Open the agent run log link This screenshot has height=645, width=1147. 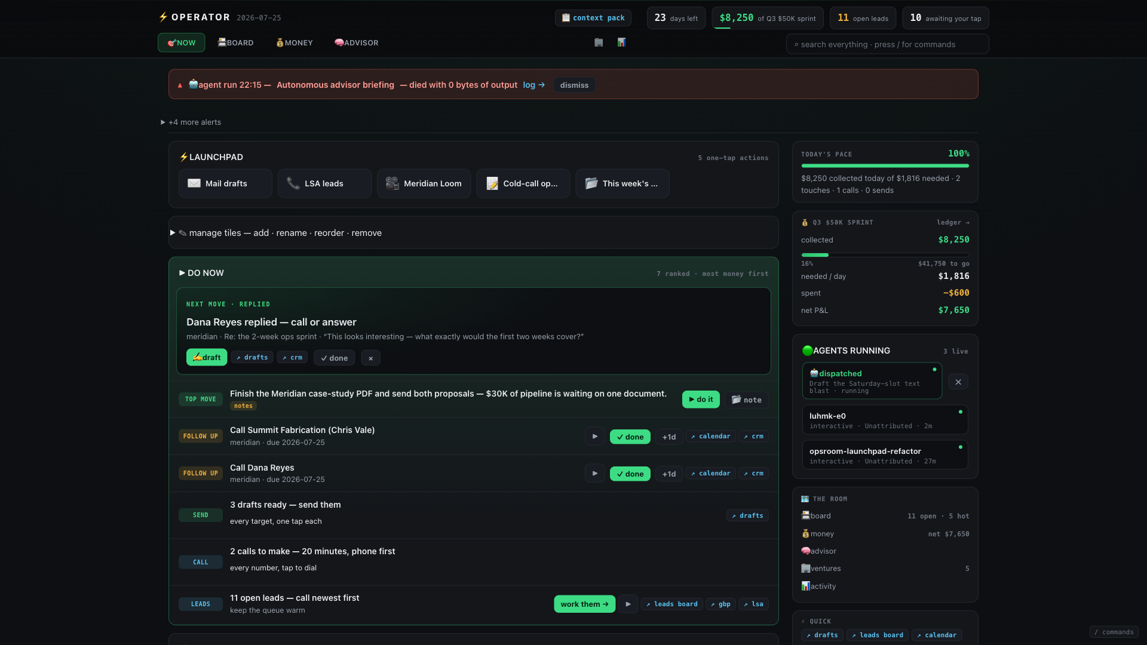coord(534,85)
